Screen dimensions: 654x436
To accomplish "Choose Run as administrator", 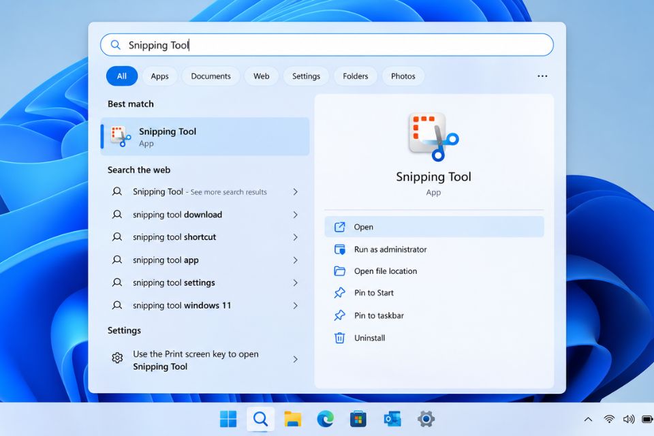I will coord(434,249).
